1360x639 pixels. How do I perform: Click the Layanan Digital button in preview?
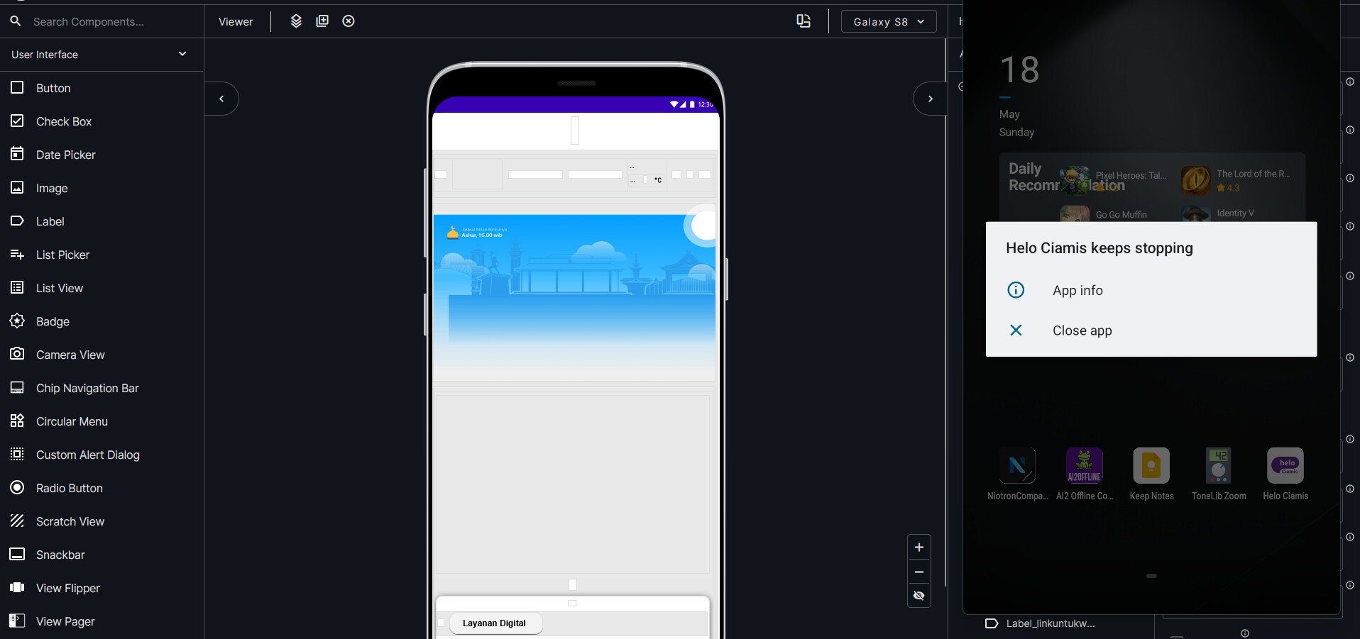coord(495,623)
